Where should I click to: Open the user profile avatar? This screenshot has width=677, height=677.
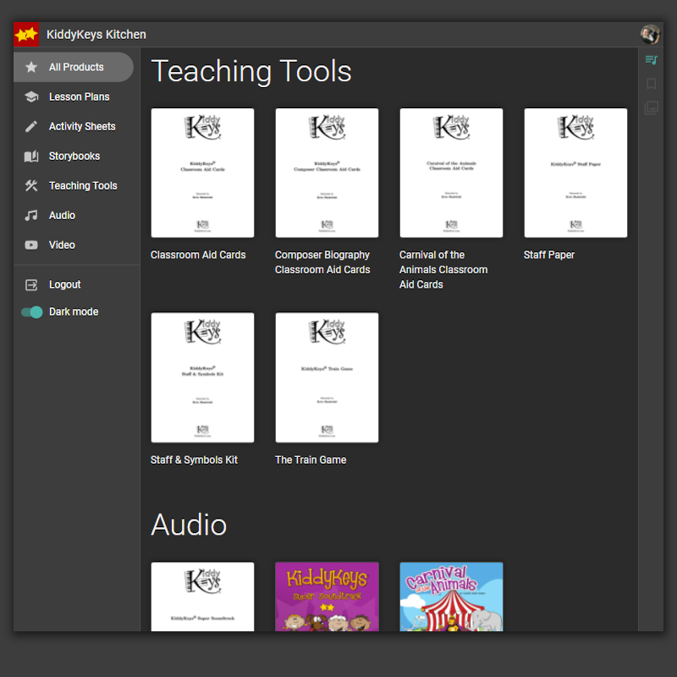650,34
